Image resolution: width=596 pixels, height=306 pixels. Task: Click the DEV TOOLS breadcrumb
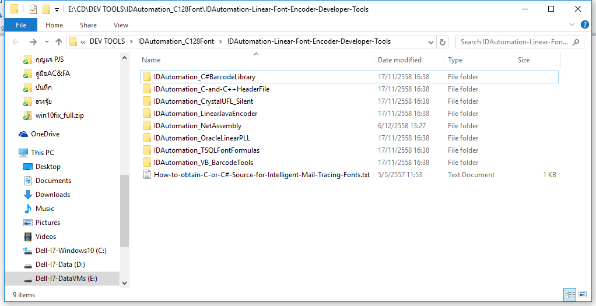tap(107, 41)
